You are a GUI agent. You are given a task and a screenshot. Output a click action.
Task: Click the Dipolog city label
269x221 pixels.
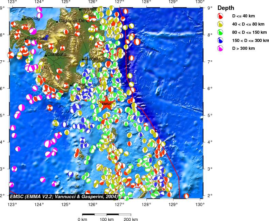pyautogui.click(x=32, y=19)
